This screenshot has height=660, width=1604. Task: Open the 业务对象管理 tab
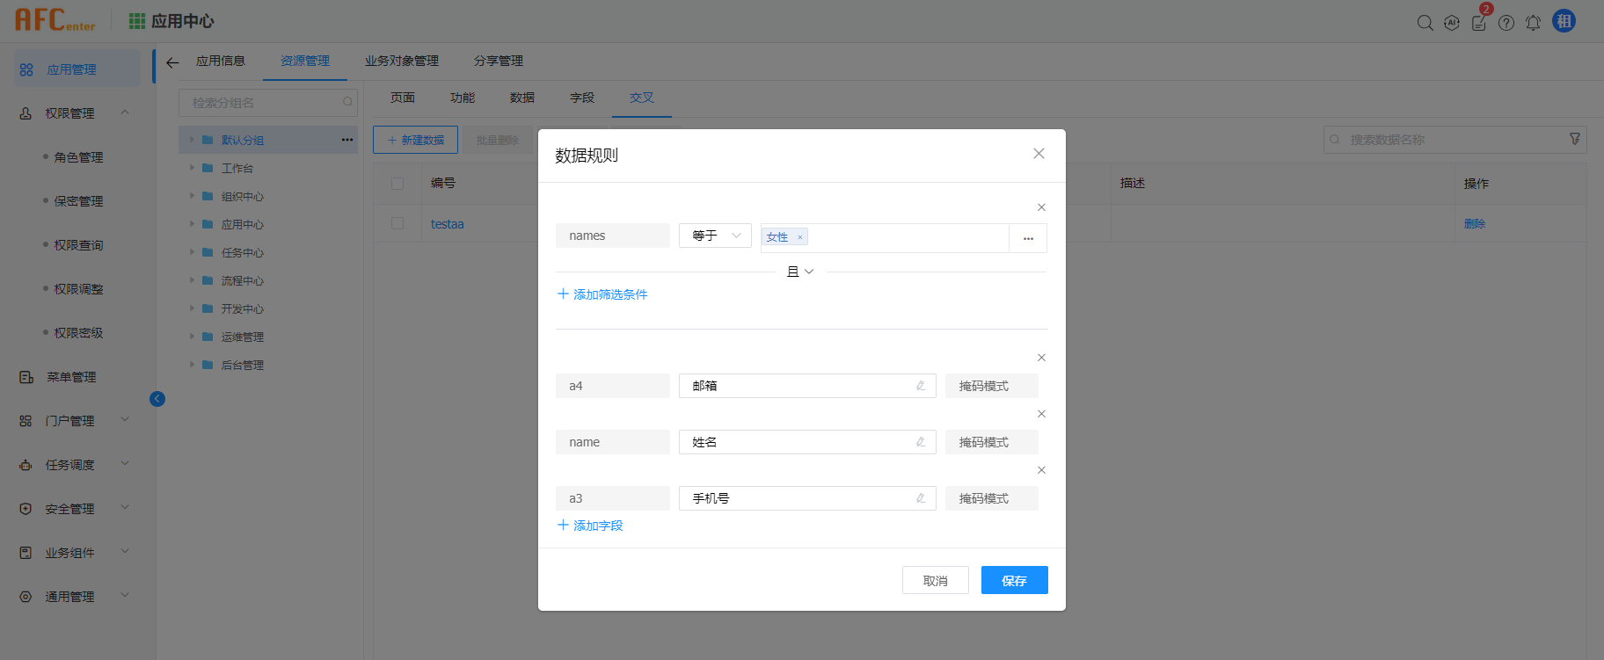[x=402, y=61]
